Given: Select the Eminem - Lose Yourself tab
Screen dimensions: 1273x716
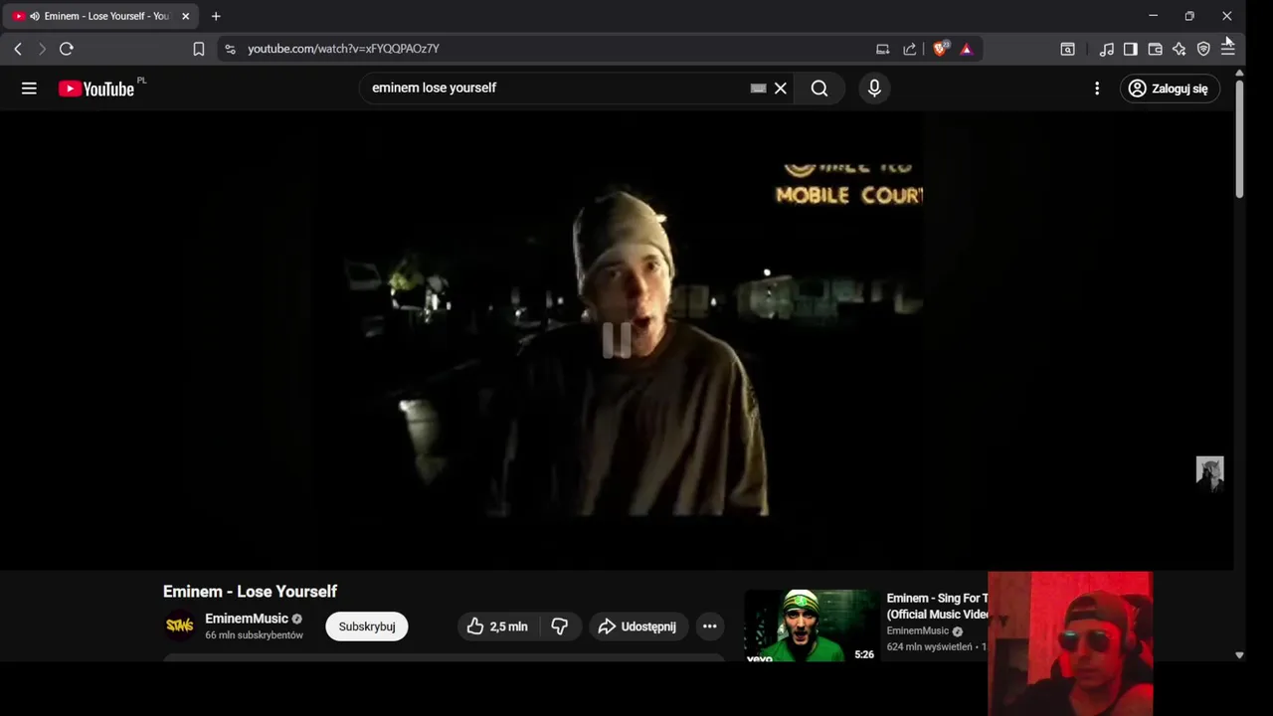Looking at the screenshot, I should click(x=99, y=16).
